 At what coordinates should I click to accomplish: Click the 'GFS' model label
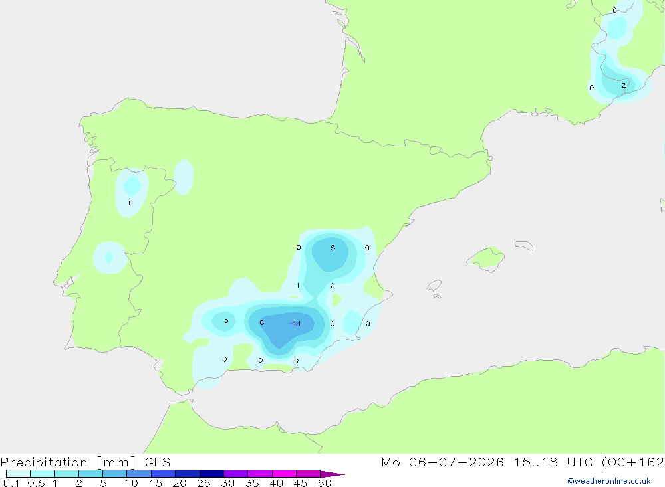click(158, 462)
